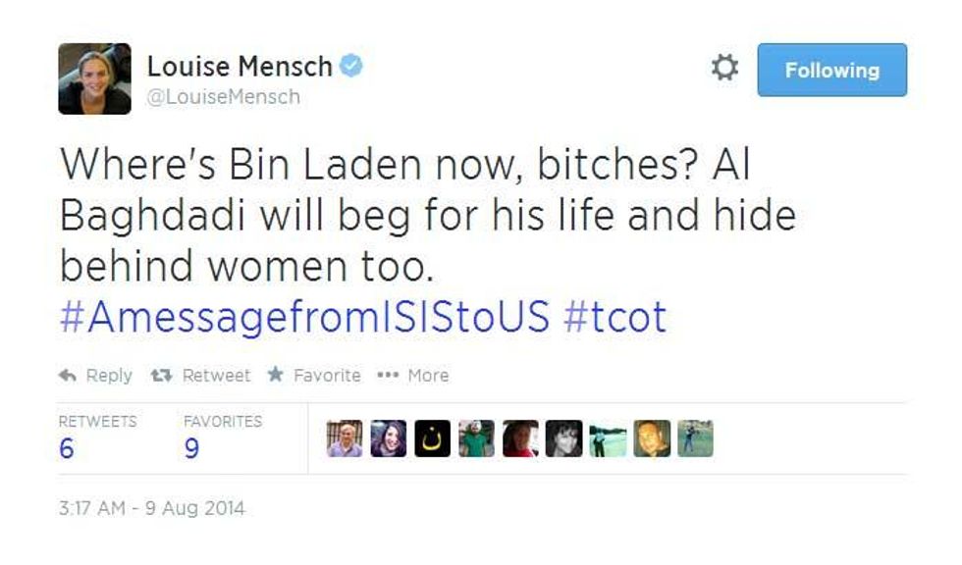Screen dimensions: 962x565
Task: Open the Louise Mensch display name link
Action: (x=240, y=66)
